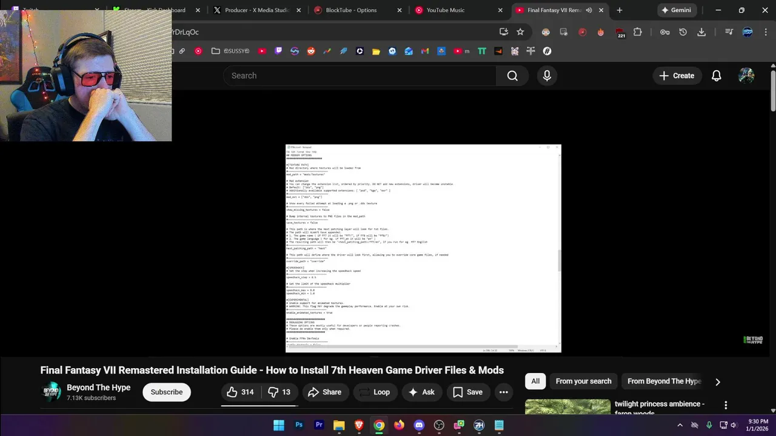The image size is (776, 436).
Task: Open the SUSSY bookmarks folder
Action: (x=230, y=51)
